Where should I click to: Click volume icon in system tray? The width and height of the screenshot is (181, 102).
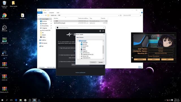170,100
